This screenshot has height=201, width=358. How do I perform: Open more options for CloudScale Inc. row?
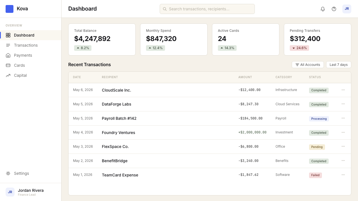coord(343,90)
